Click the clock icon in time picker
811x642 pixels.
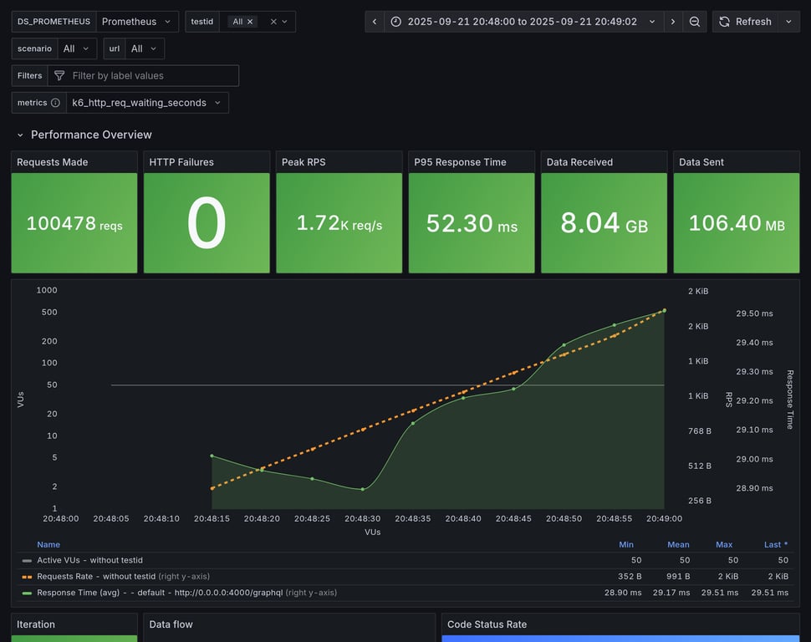coord(395,22)
